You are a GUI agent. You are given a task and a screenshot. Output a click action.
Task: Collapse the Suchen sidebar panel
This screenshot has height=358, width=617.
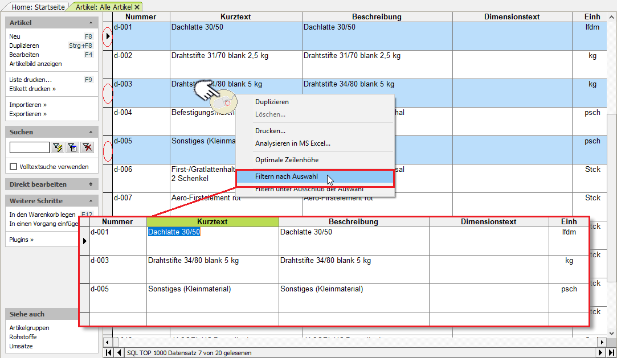point(91,132)
